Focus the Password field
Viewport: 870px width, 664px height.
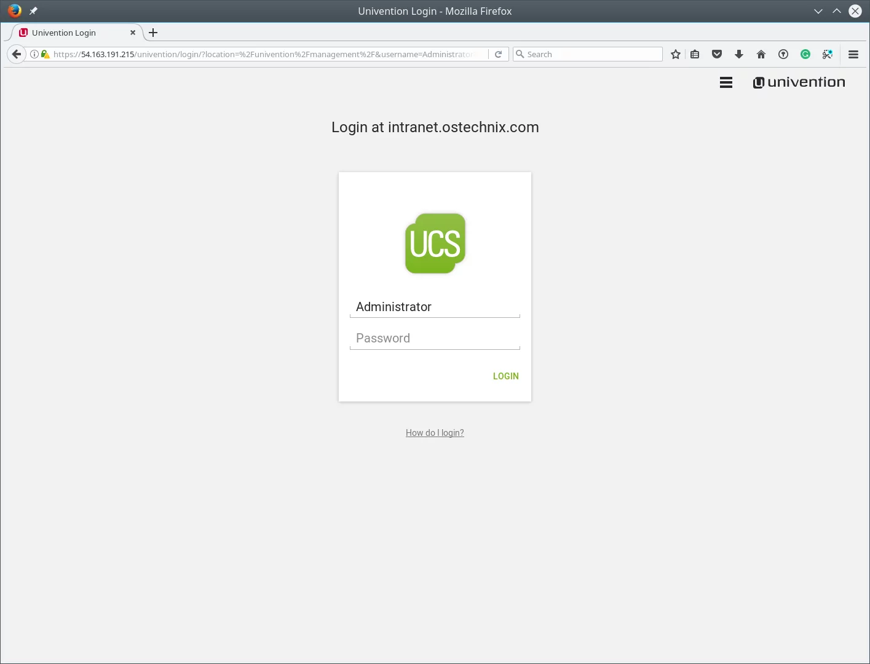coord(435,339)
